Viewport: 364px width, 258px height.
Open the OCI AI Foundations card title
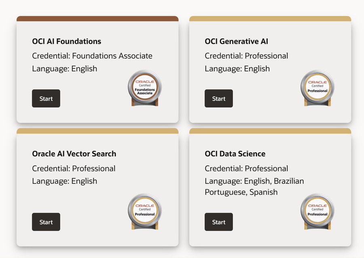tap(66, 41)
